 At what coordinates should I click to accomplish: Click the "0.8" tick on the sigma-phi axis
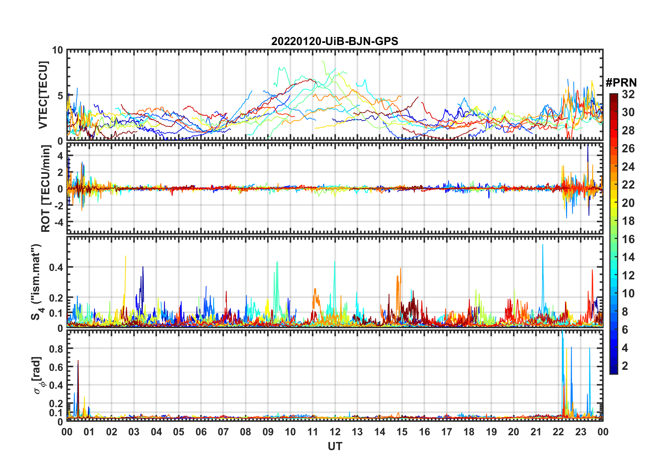(x=56, y=349)
